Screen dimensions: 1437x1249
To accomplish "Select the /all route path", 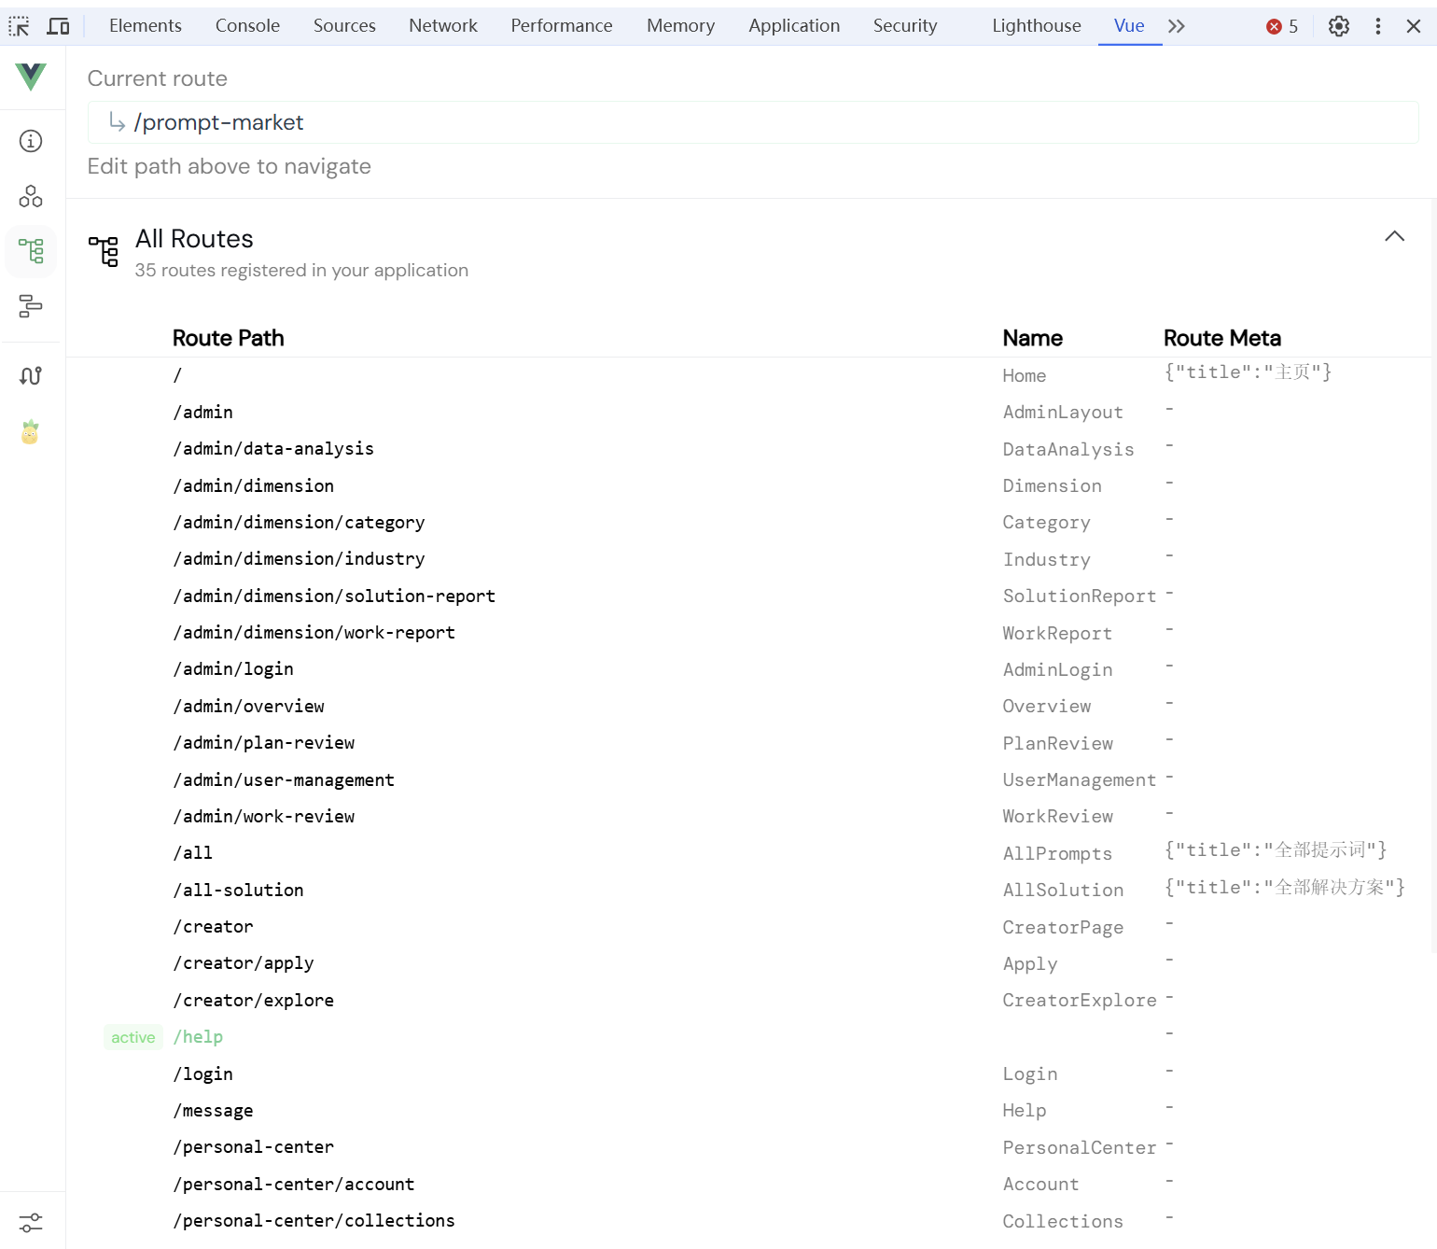I will (x=193, y=853).
